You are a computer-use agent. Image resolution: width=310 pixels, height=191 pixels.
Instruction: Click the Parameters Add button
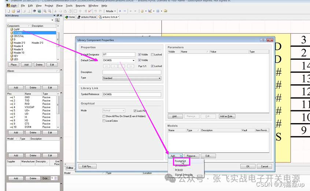(x=175, y=116)
